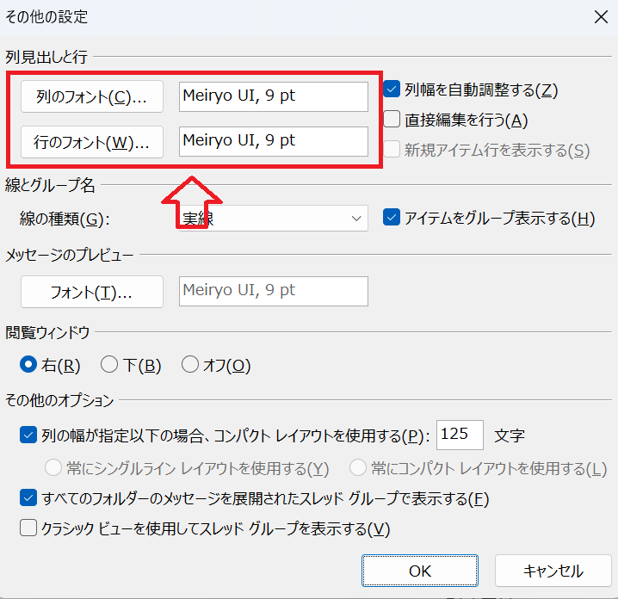
Task: Confirm settings with the OK button
Action: (x=420, y=571)
